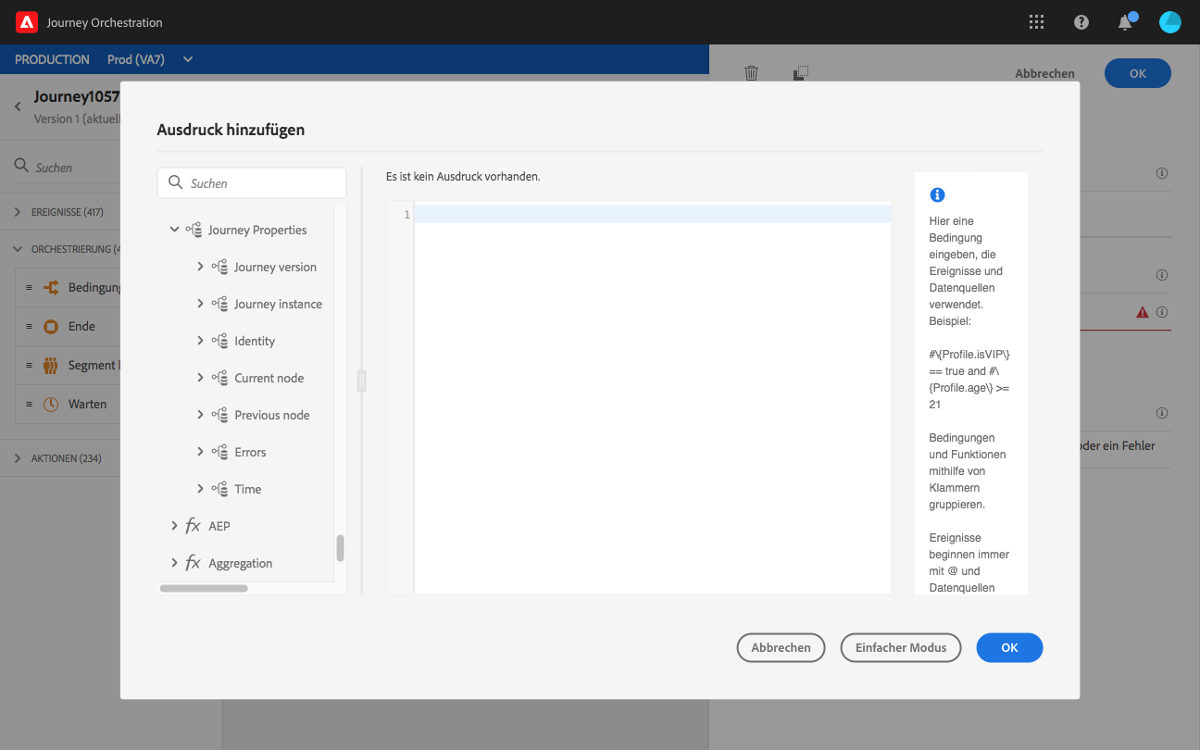
Task: Click the left palette Suchen field
Action: [67, 168]
